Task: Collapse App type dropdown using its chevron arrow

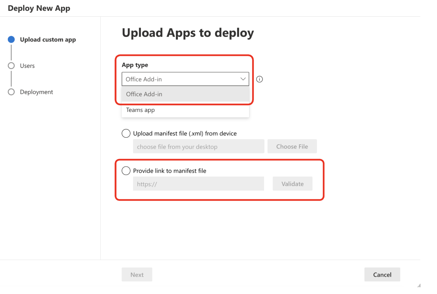Action: (243, 79)
